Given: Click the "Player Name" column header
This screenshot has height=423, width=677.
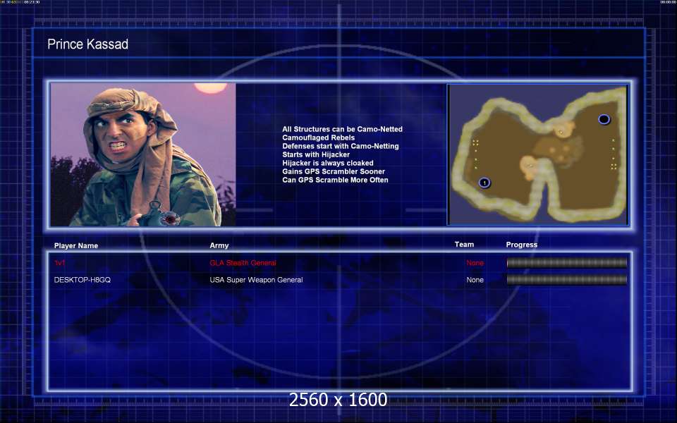Looking at the screenshot, I should click(x=76, y=245).
